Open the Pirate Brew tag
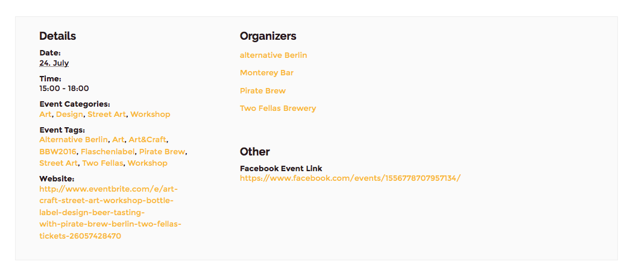 (x=162, y=152)
